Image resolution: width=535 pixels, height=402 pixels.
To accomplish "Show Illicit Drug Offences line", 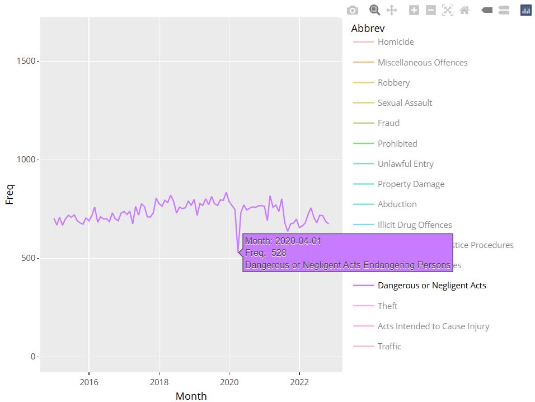I will click(414, 225).
